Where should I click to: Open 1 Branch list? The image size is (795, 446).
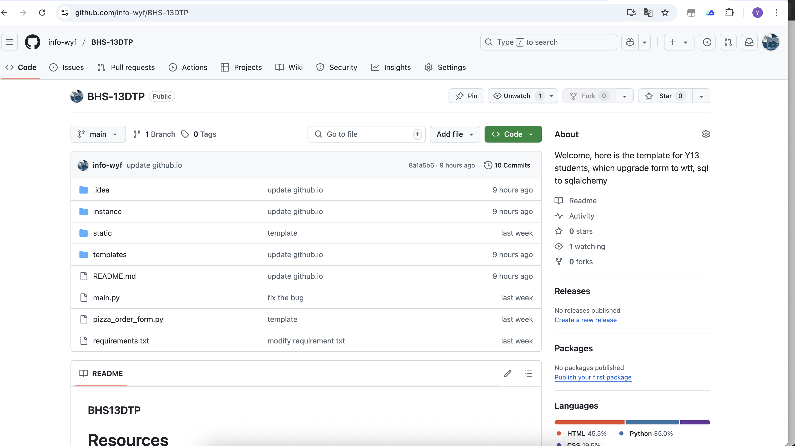[154, 134]
